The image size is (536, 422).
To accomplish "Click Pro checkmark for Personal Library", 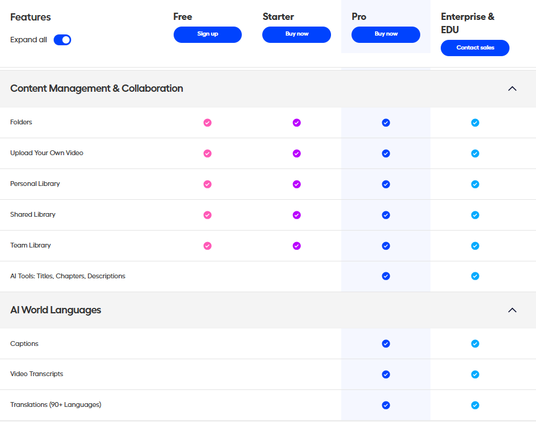I will [386, 184].
